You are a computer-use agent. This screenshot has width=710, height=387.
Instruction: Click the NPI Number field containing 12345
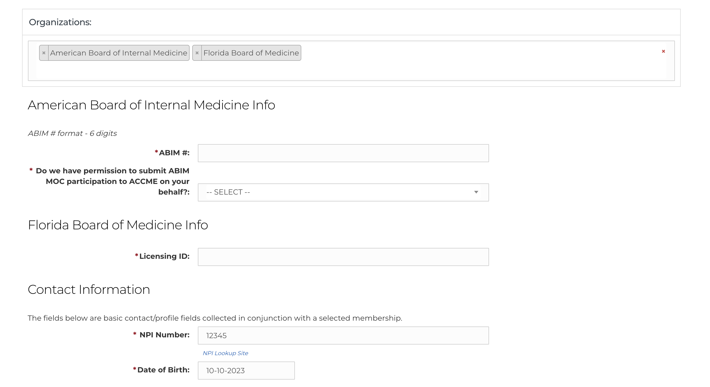coord(343,336)
